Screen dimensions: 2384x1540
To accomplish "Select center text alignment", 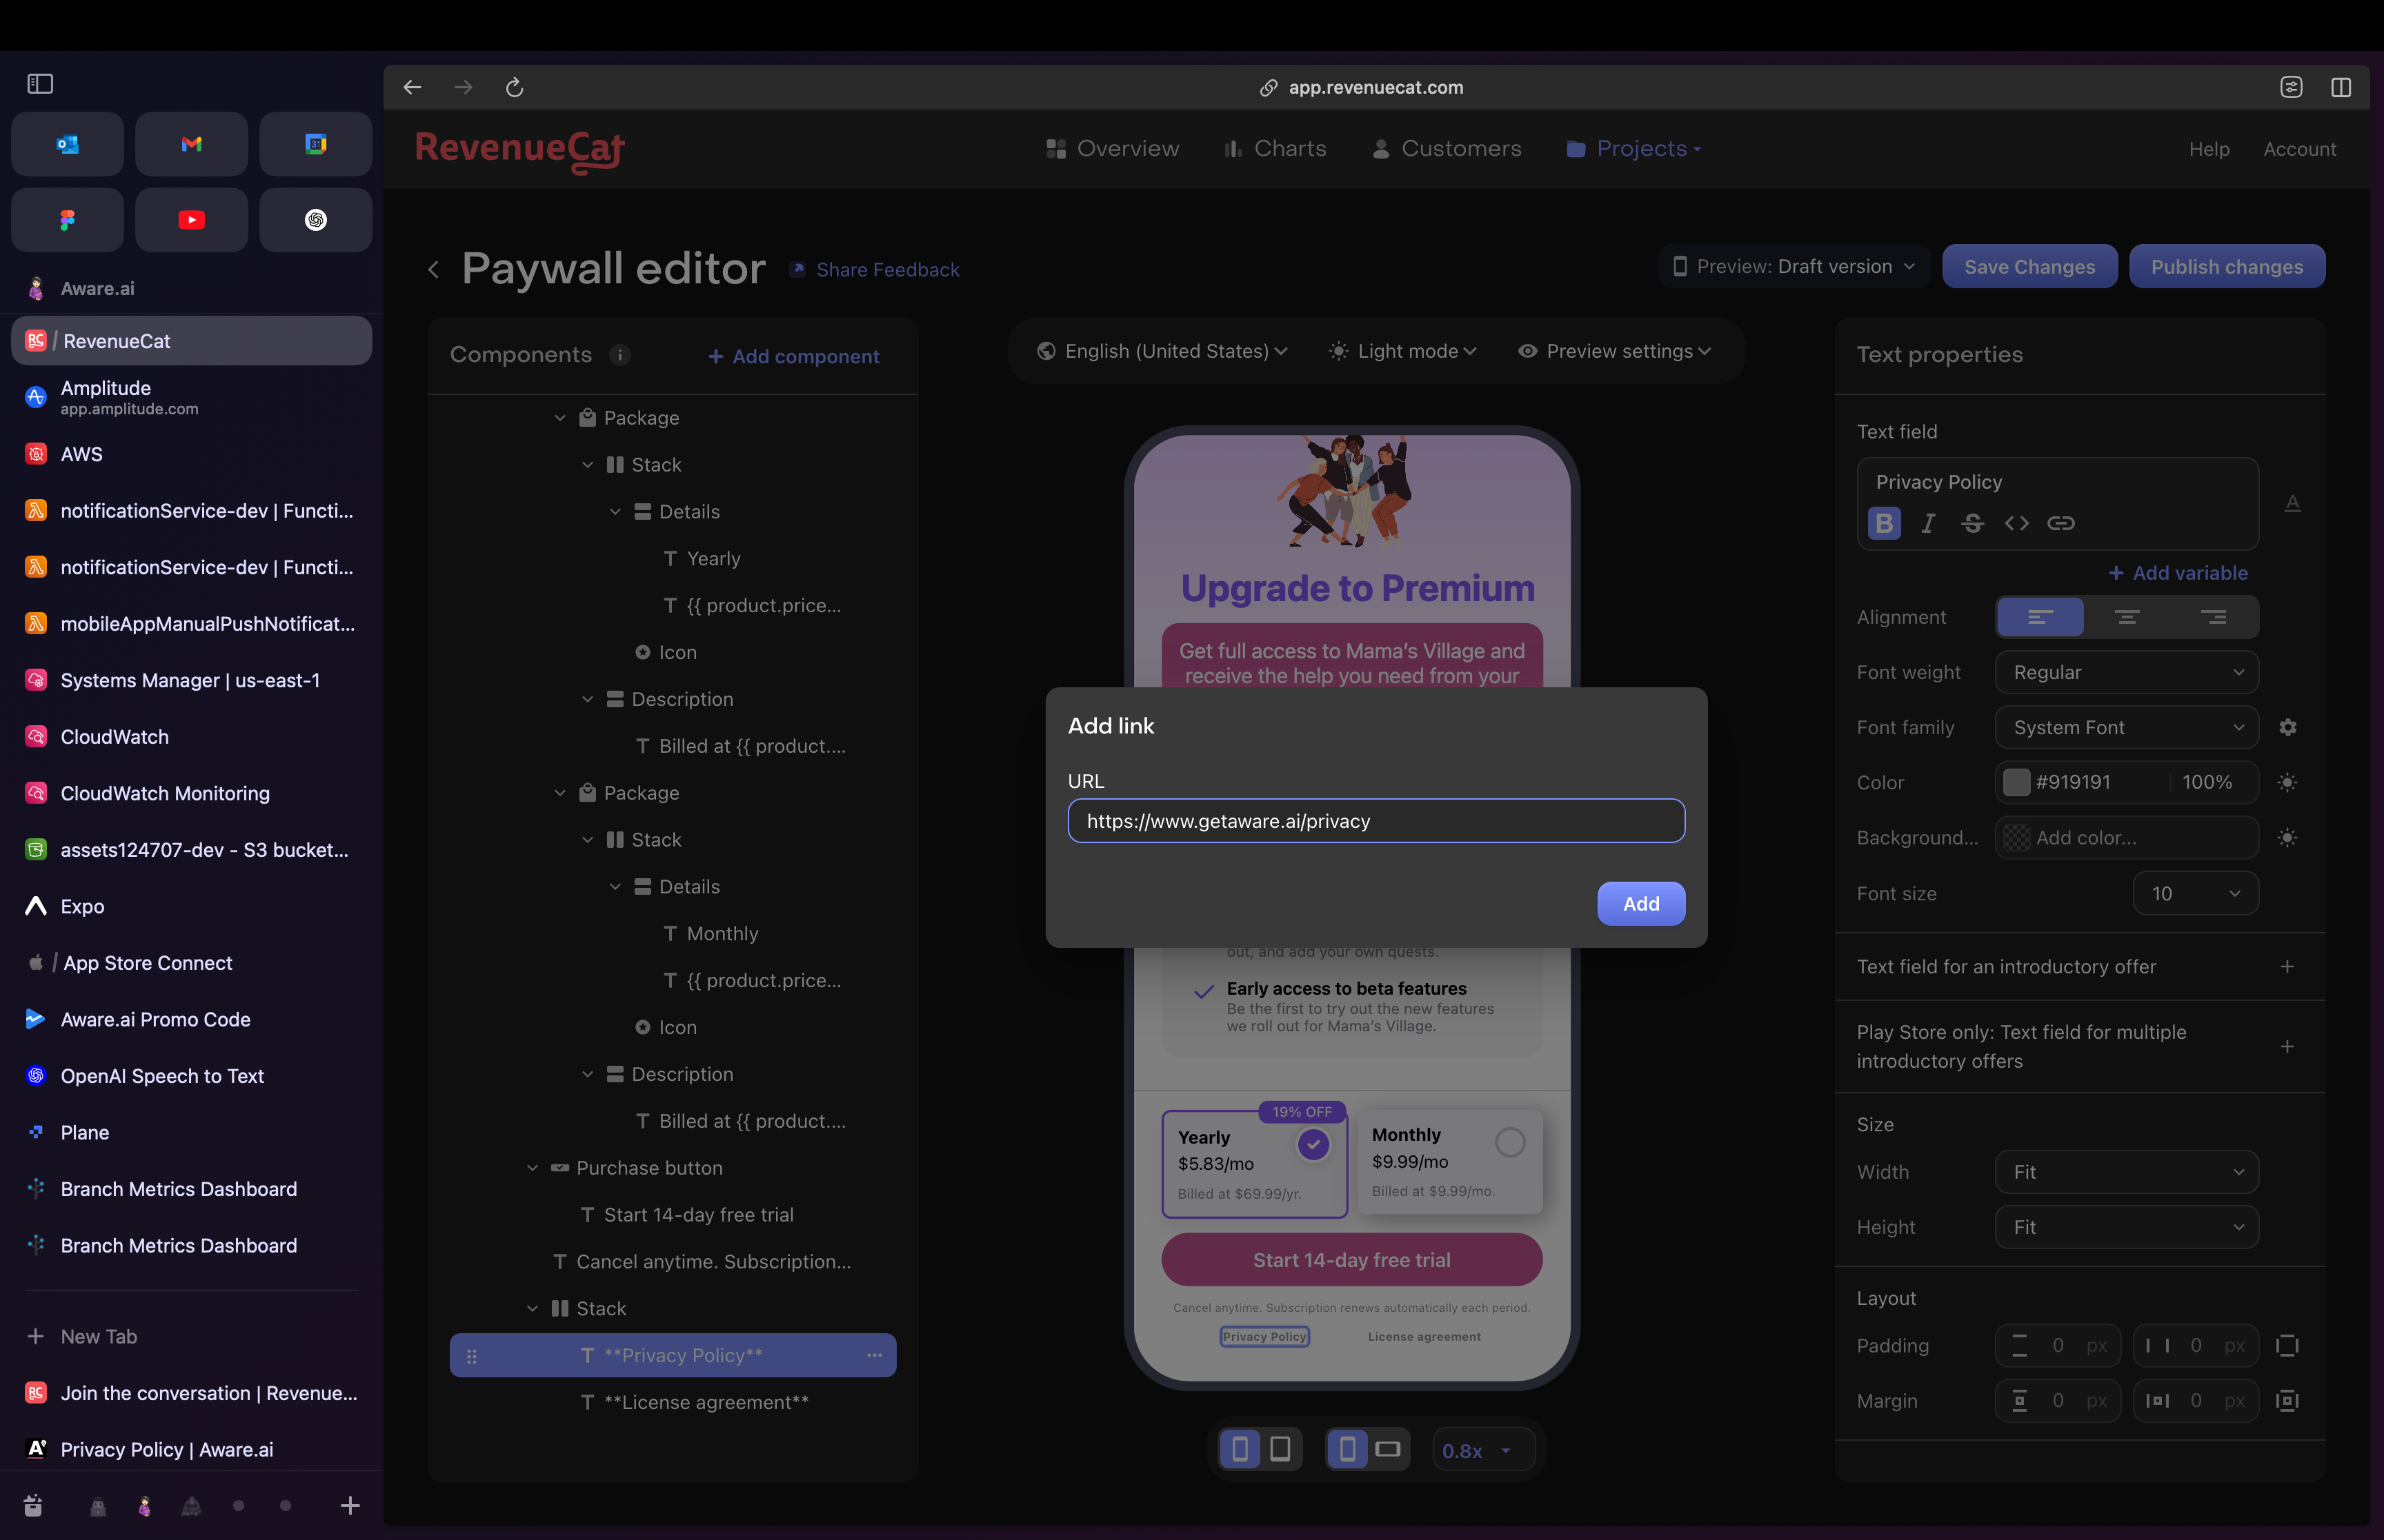I will point(2127,617).
